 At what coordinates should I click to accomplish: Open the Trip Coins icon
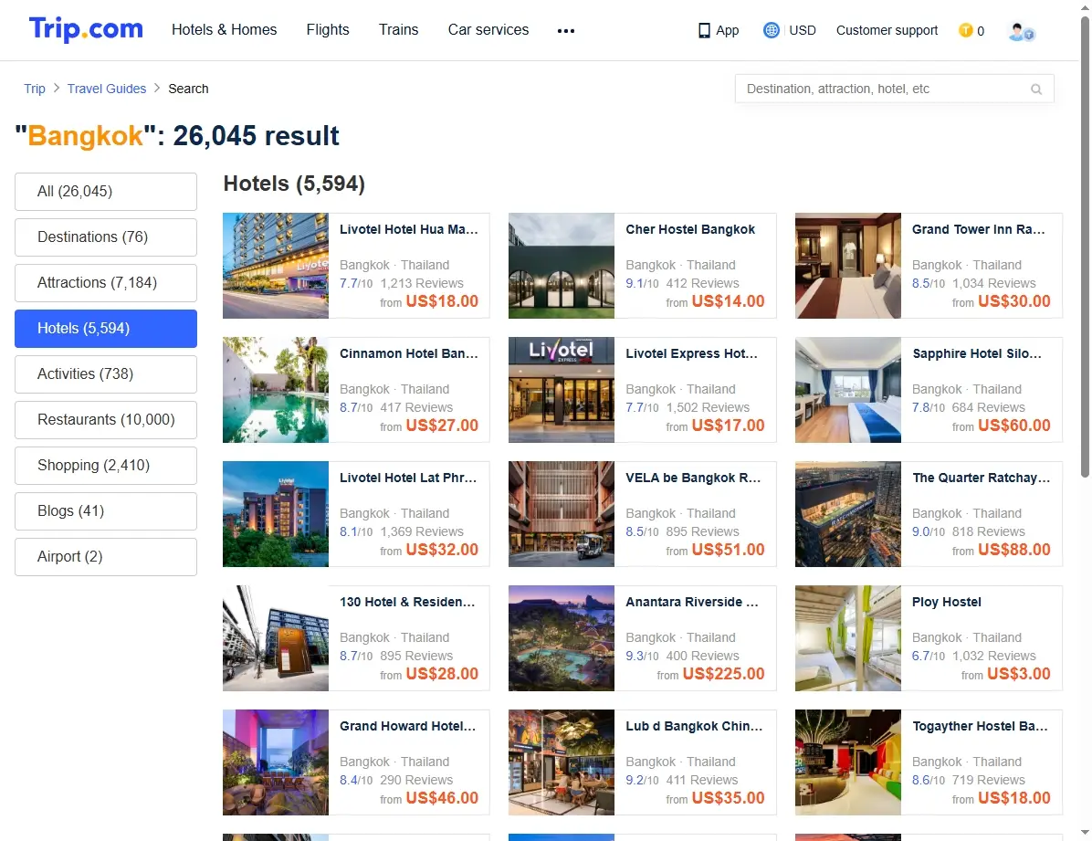[x=965, y=30]
